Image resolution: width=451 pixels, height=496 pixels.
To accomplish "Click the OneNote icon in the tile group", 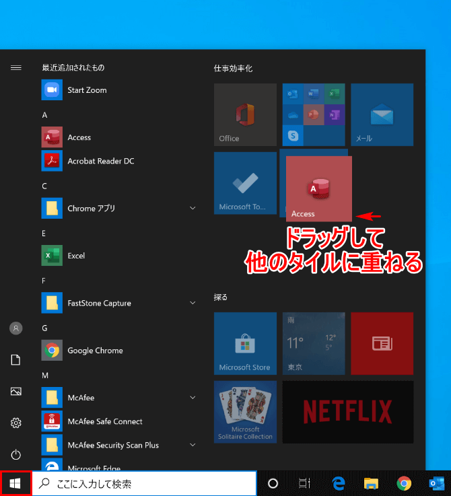I will click(335, 115).
